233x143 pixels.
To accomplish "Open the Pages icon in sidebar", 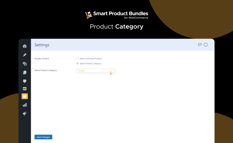I will pyautogui.click(x=25, y=72).
